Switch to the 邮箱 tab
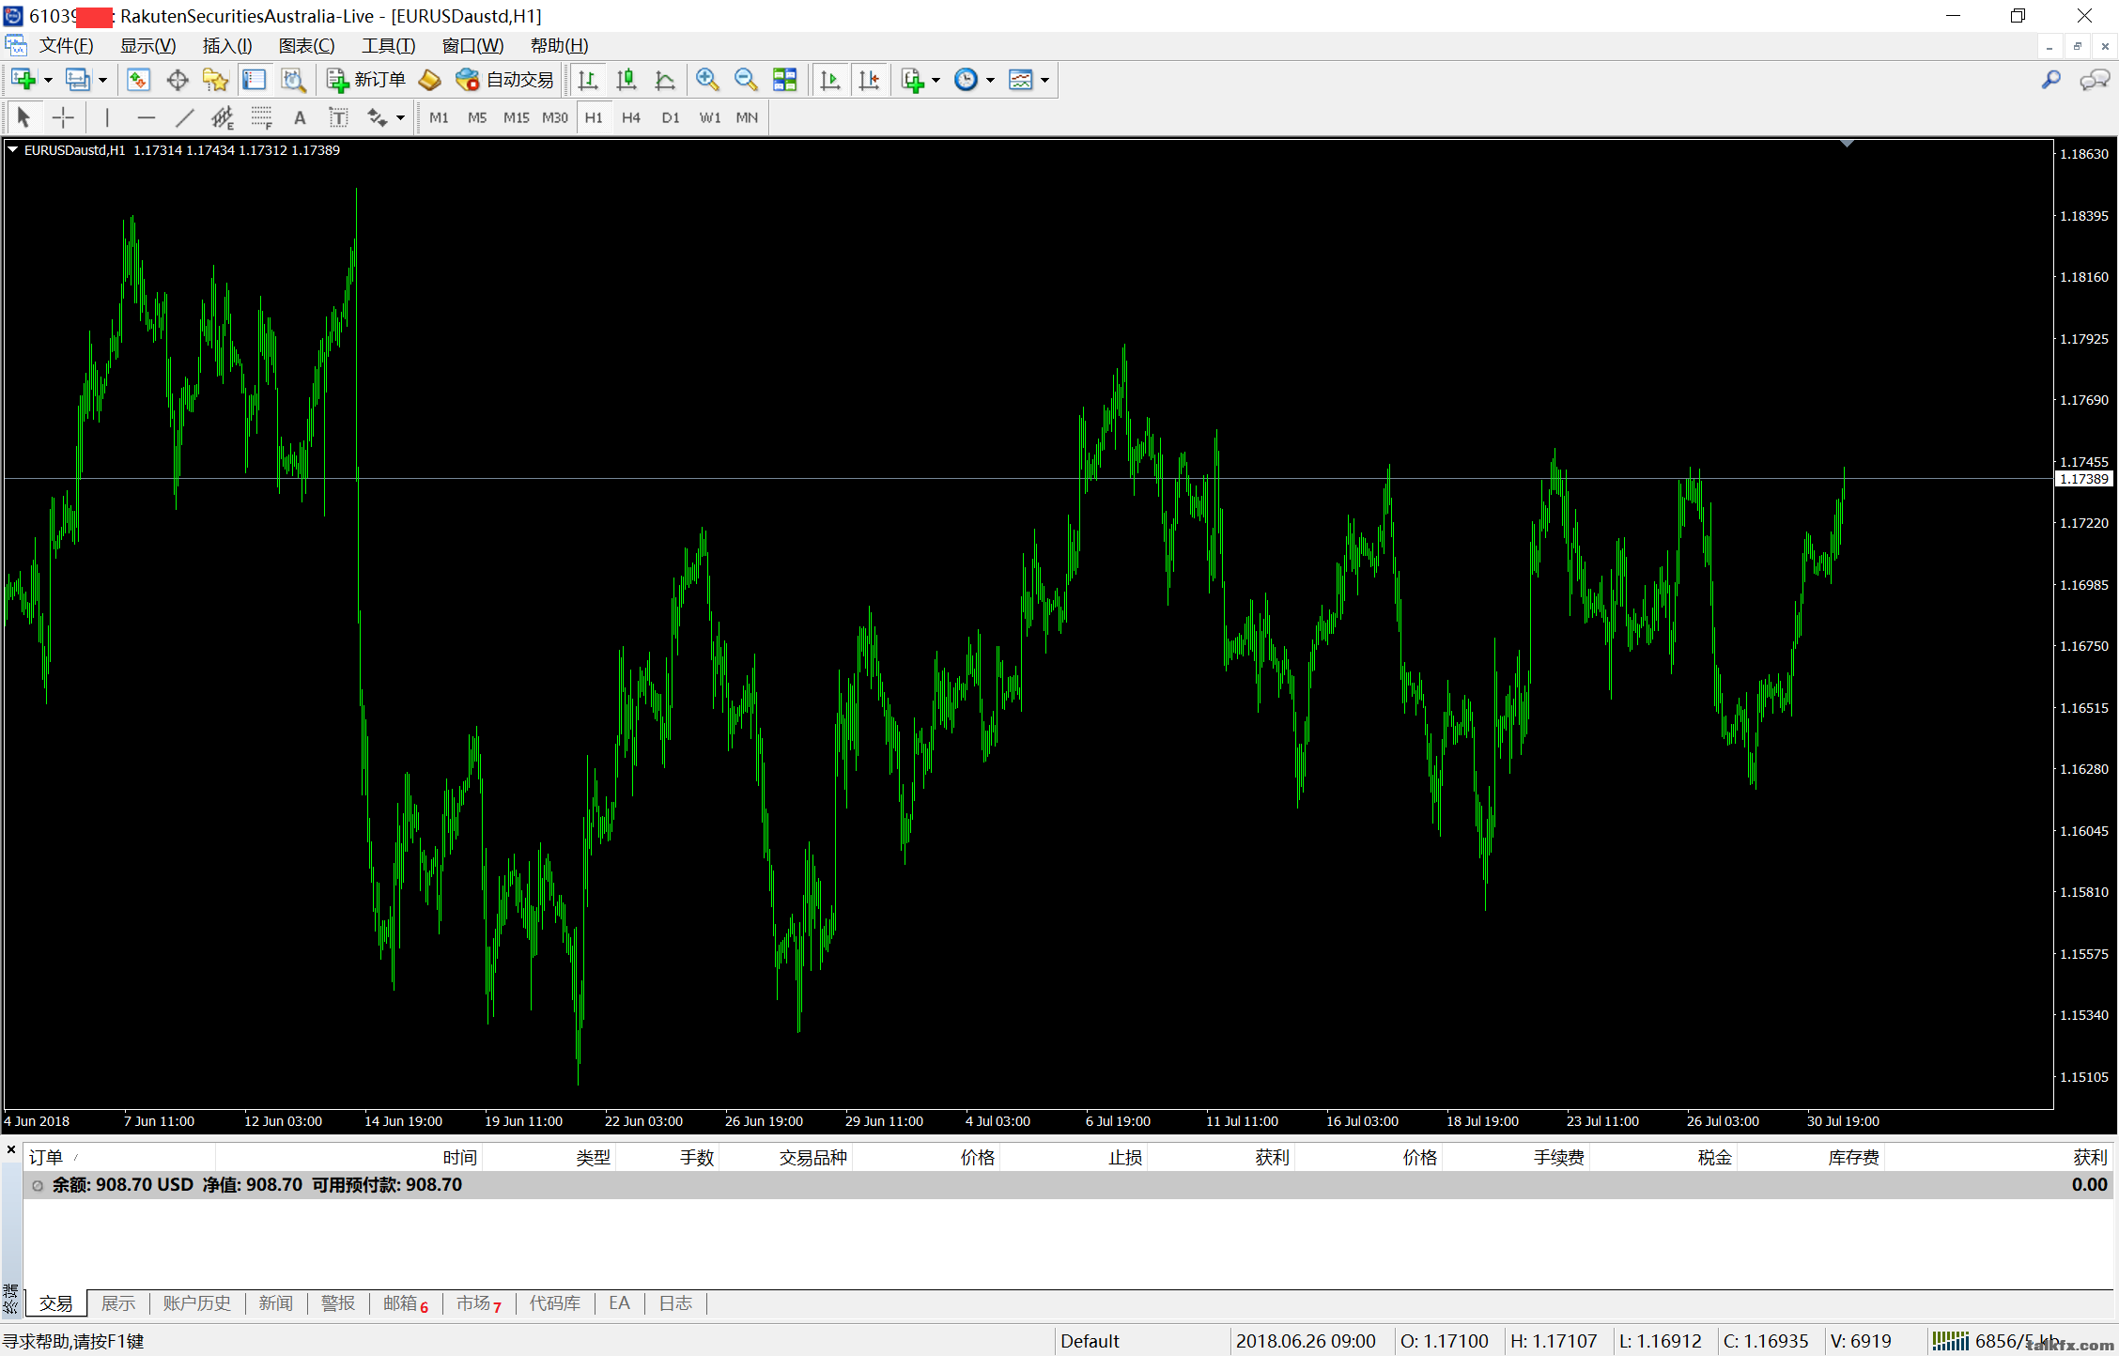This screenshot has height=1356, width=2119. (405, 1303)
